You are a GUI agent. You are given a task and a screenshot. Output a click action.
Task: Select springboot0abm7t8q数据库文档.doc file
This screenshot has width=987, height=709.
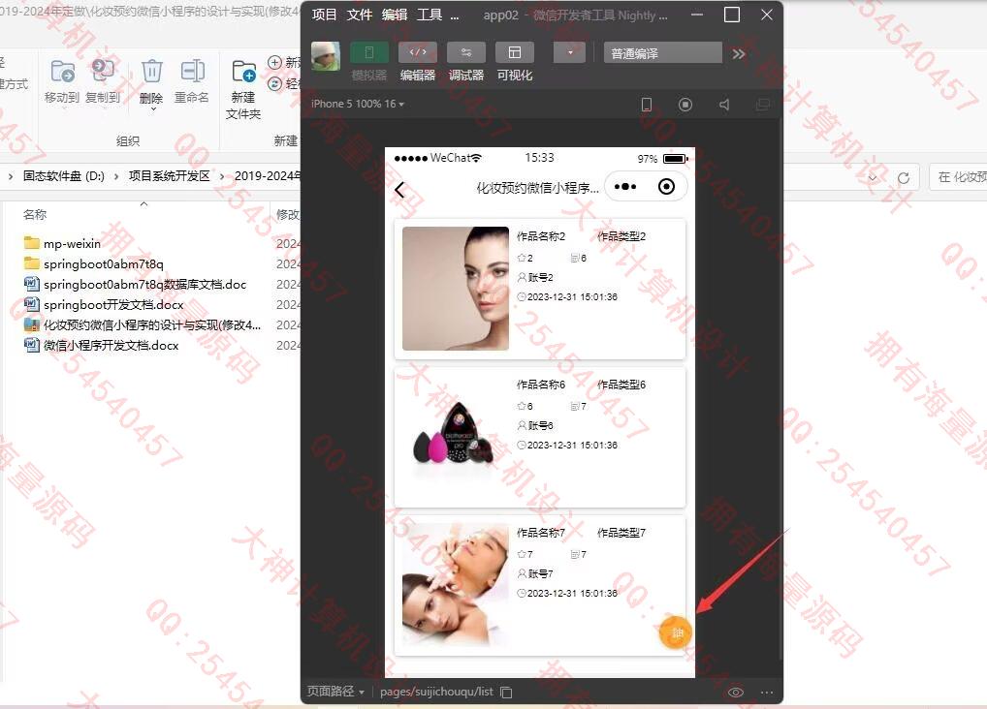144,285
